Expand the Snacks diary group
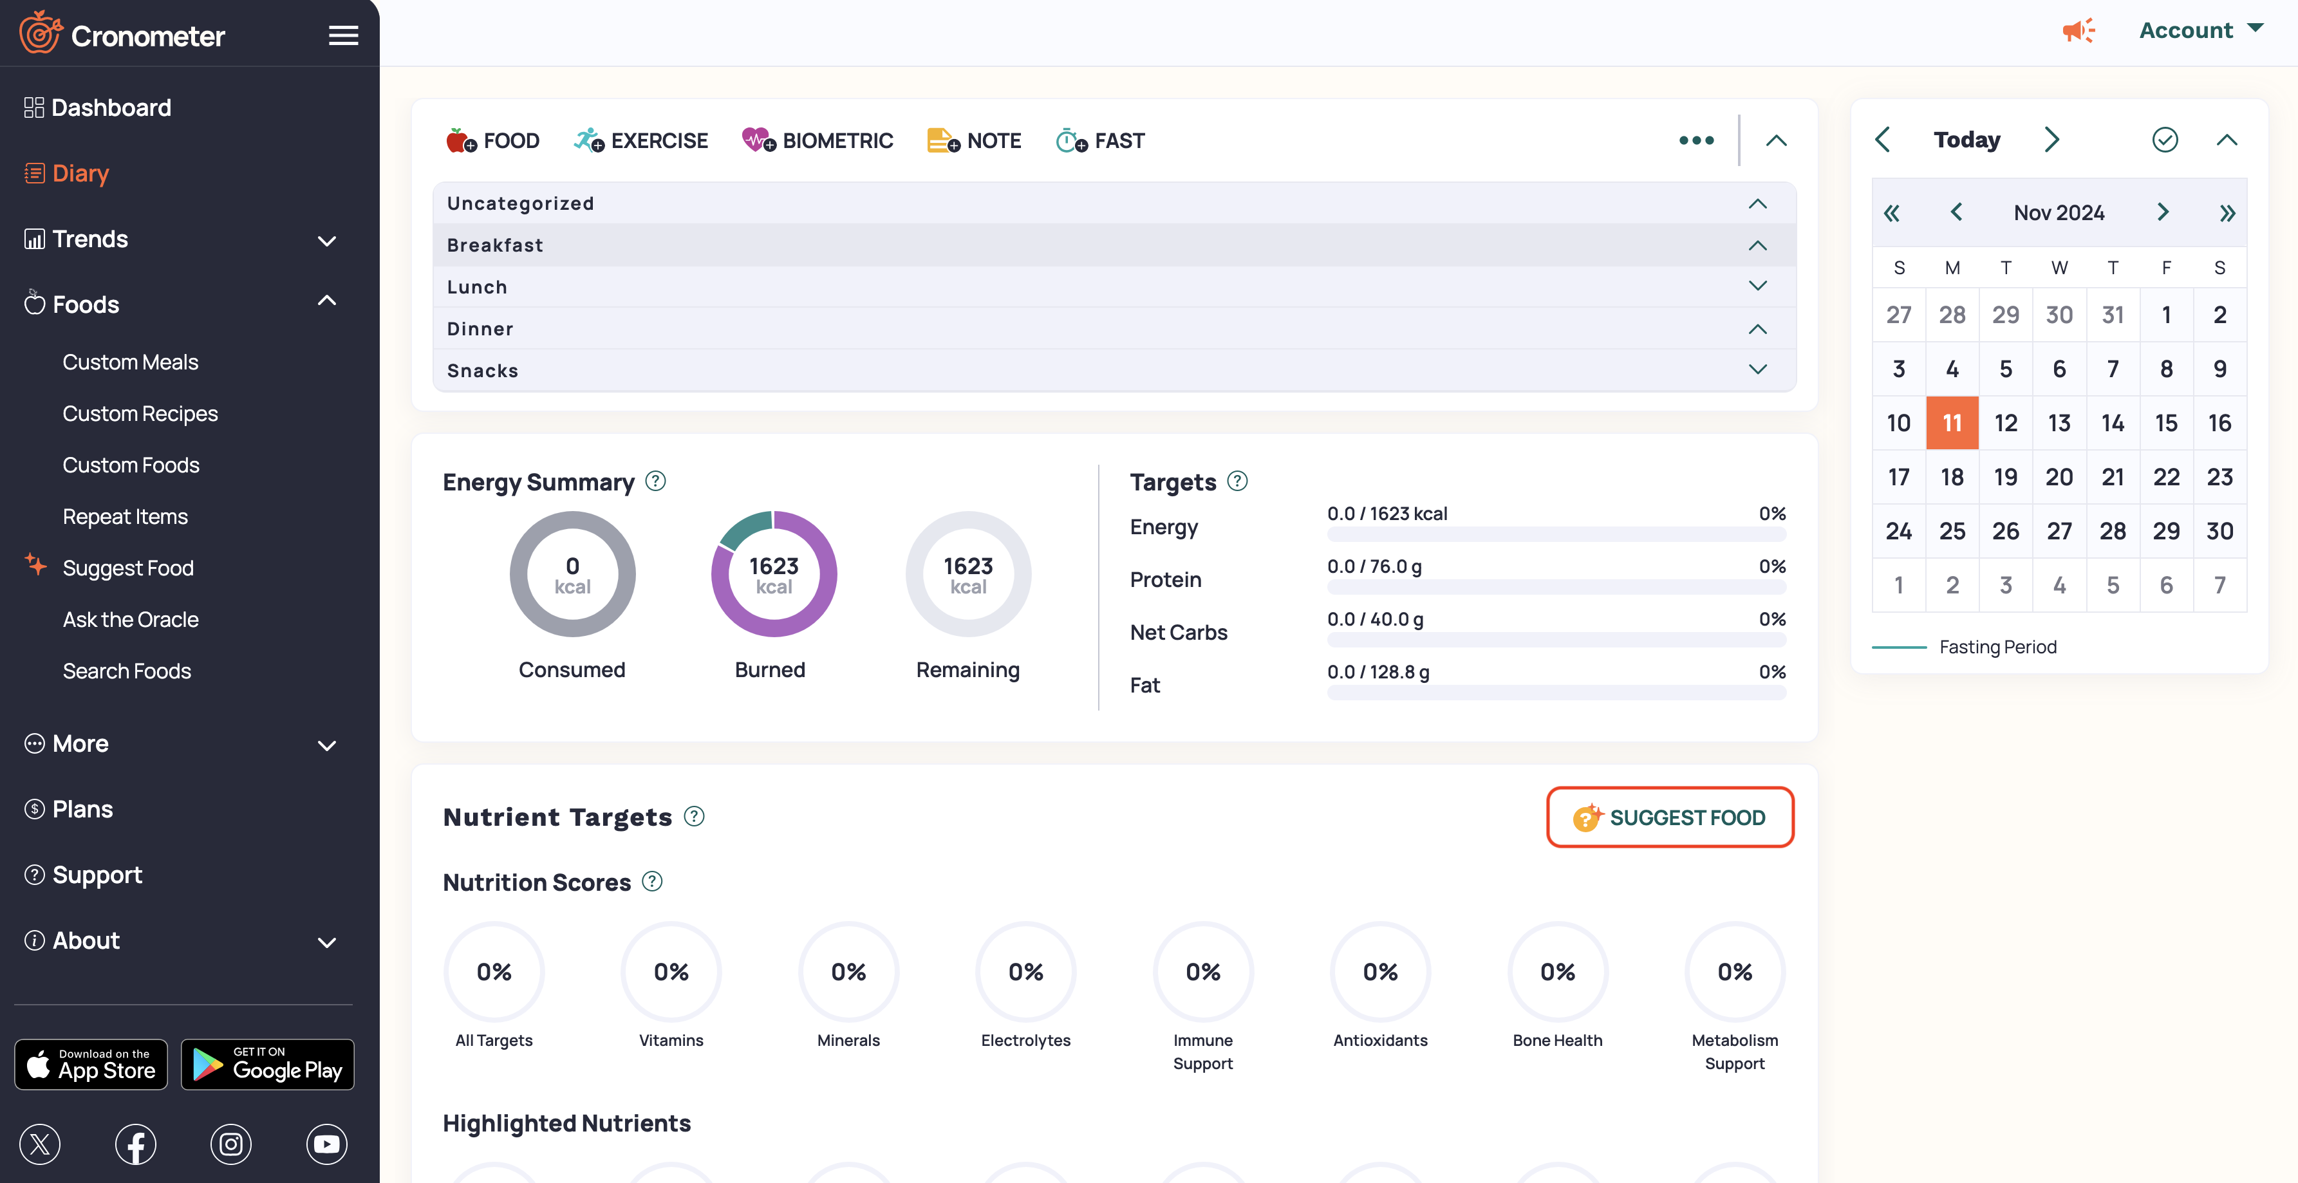 1757,369
